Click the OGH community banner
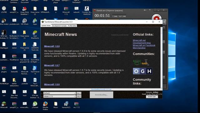200x113 pixels. point(143,71)
